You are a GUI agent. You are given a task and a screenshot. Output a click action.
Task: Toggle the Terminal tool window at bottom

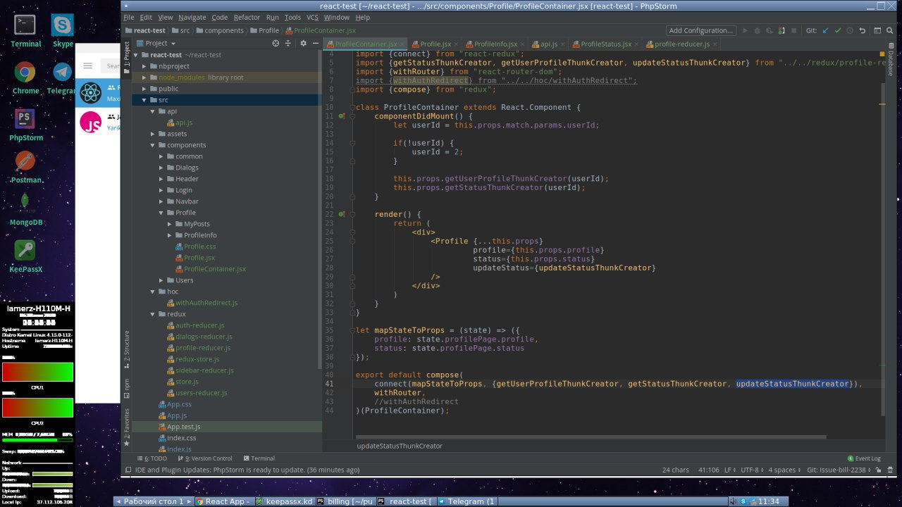[x=258, y=458]
